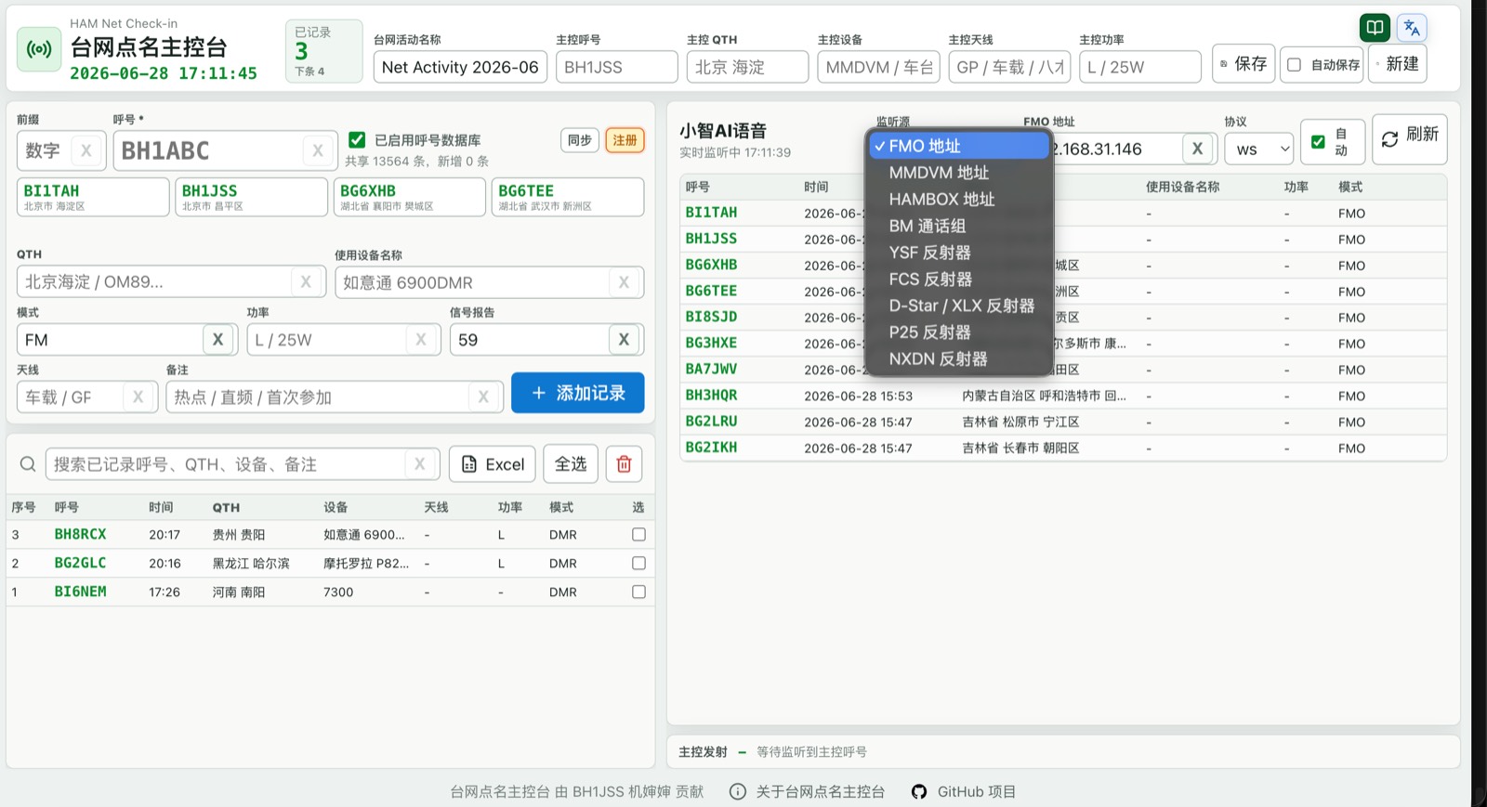The image size is (1487, 807).
Task: Clear the FM mode field X
Action: tap(217, 340)
